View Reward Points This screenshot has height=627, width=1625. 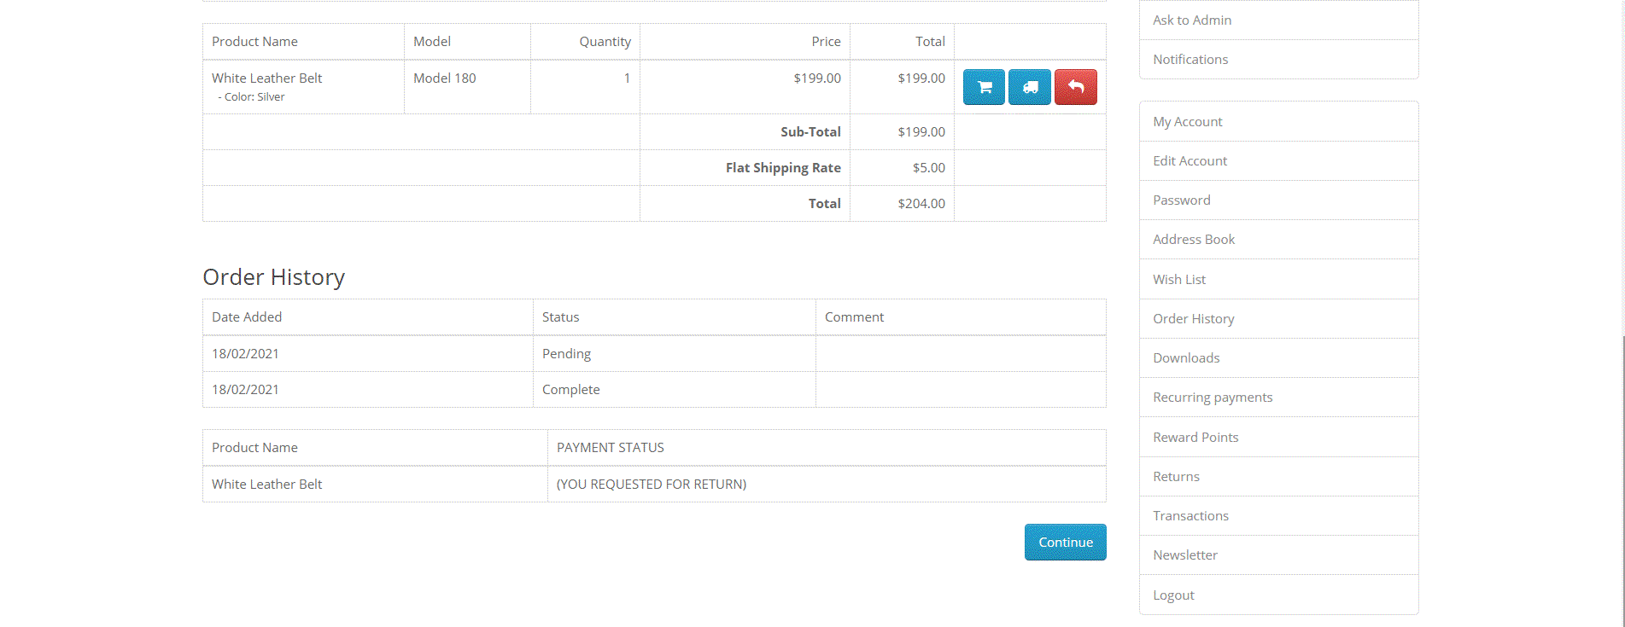click(1195, 437)
